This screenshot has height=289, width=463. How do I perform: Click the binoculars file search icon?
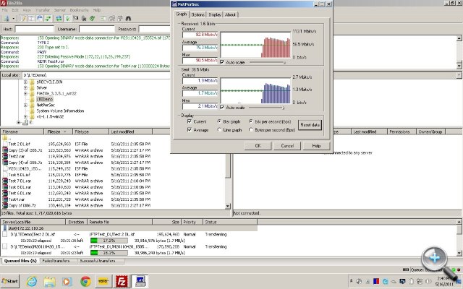click(x=128, y=18)
